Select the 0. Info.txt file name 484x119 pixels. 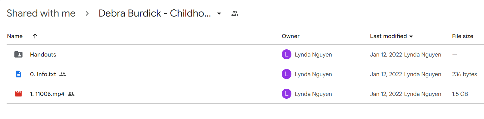point(43,74)
